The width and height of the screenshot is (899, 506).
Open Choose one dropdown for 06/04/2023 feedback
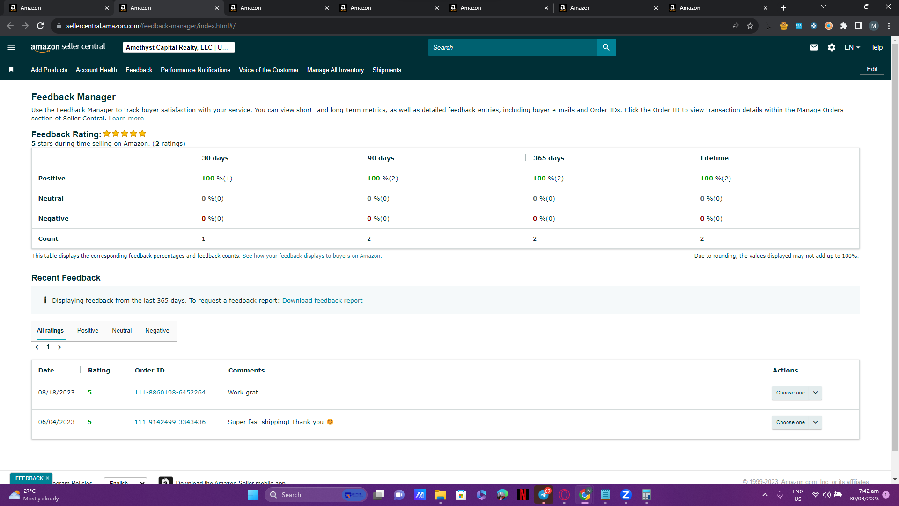[796, 422]
